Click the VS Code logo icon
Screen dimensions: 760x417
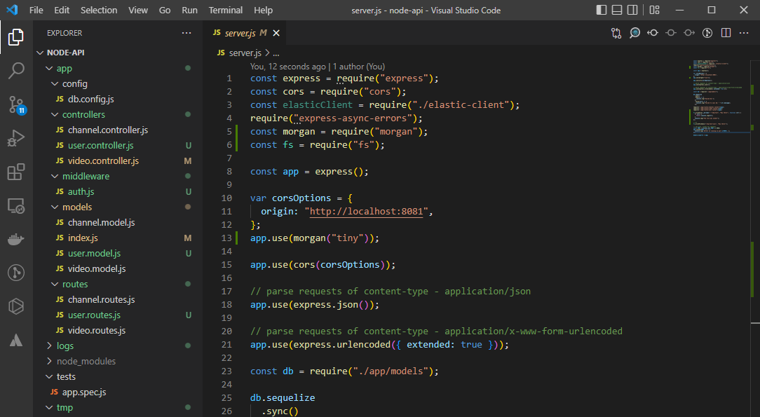point(12,10)
